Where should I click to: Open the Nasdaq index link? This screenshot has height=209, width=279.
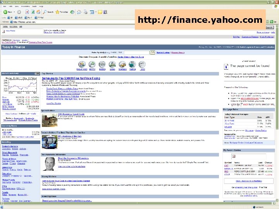[x=5, y=100]
